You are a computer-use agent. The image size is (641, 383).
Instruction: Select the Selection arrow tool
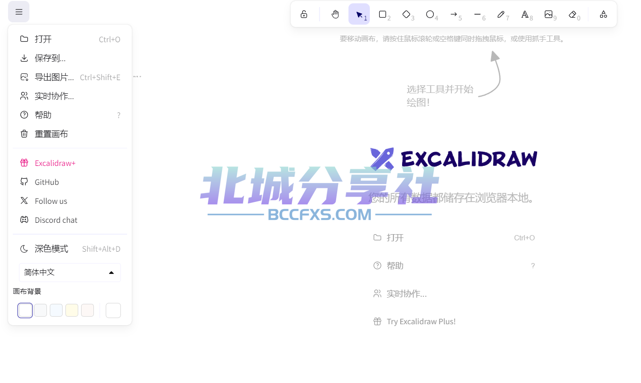(359, 14)
